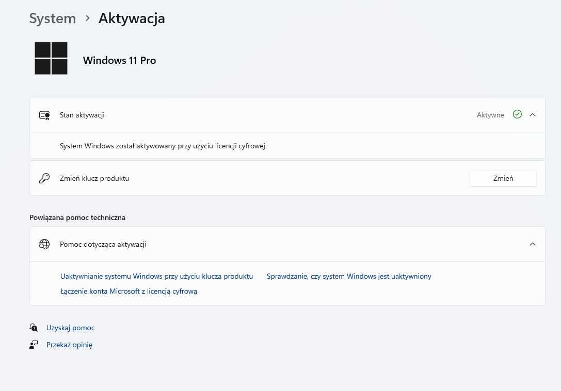Click the product key icon
The height and width of the screenshot is (391, 561).
click(x=44, y=178)
